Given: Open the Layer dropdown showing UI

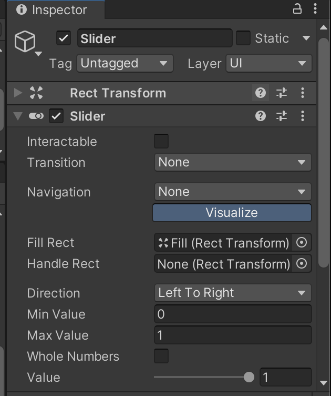Looking at the screenshot, I should pos(268,64).
